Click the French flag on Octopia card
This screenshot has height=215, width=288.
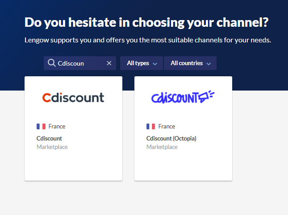click(151, 126)
